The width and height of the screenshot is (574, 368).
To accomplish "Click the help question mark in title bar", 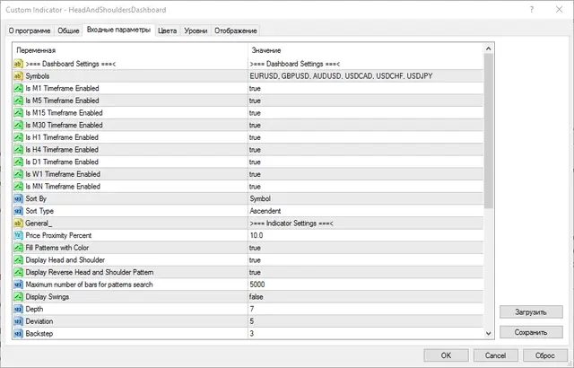I will click(x=532, y=10).
